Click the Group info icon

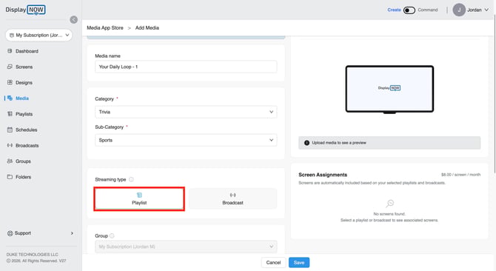pyautogui.click(x=112, y=235)
